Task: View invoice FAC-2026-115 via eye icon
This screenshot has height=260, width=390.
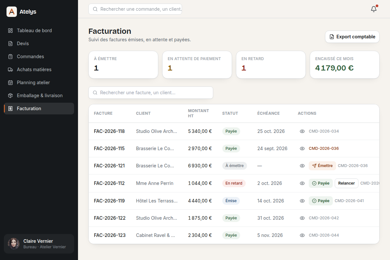Action: tap(302, 149)
